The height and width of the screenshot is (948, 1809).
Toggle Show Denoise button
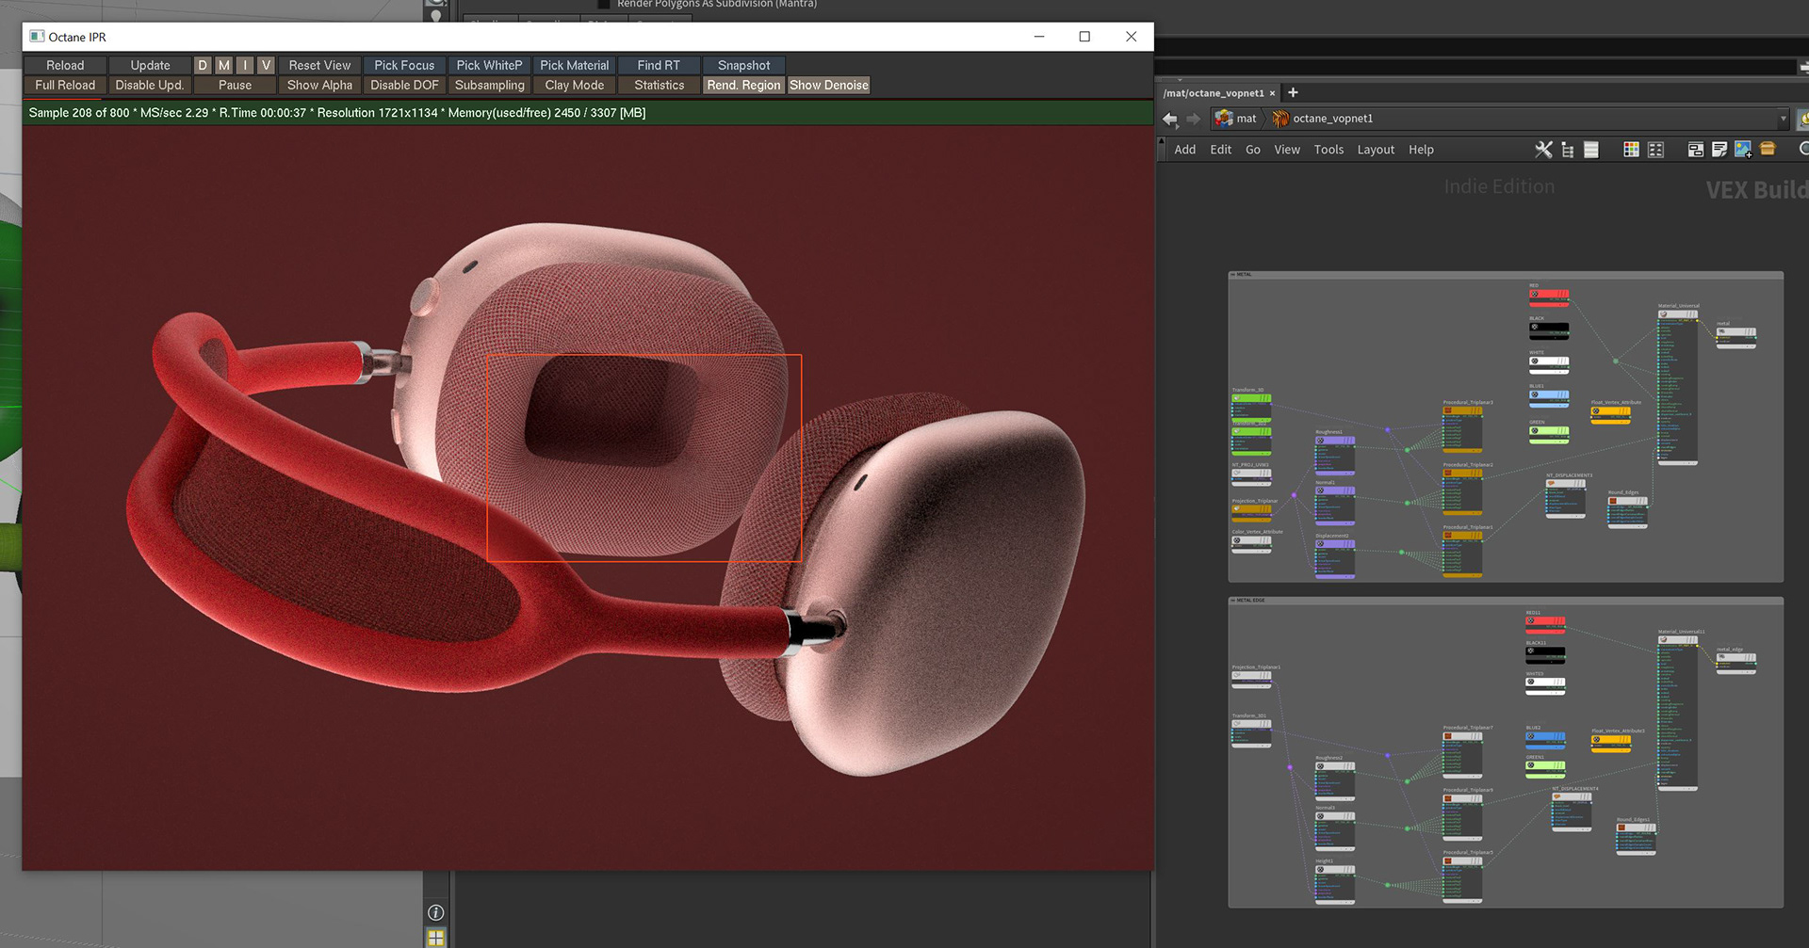click(828, 85)
